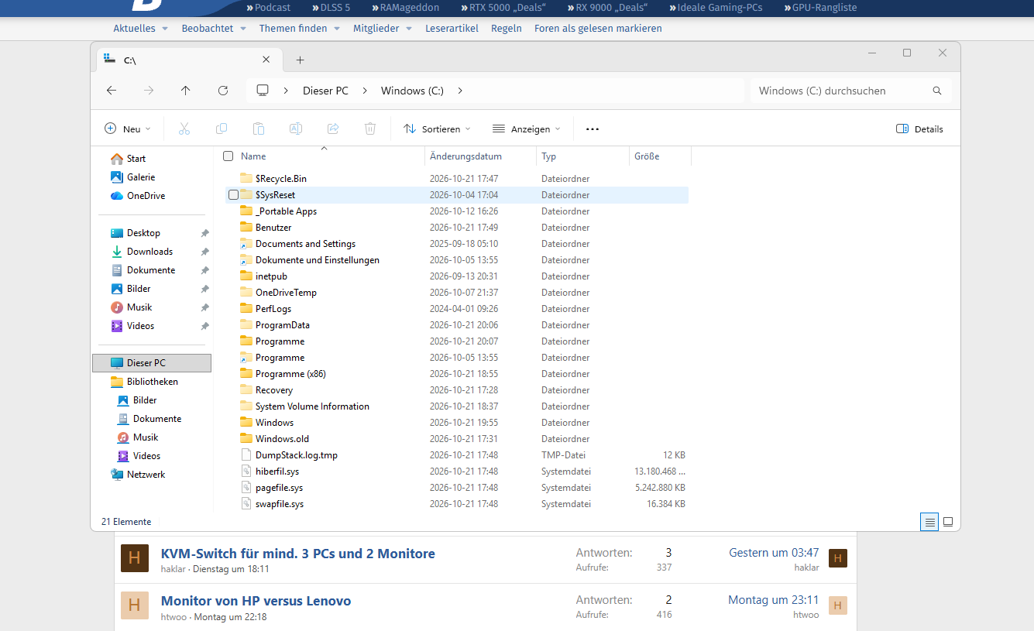Click the Copy icon in Explorer toolbar
Viewport: 1034px width, 631px height.
tap(222, 129)
